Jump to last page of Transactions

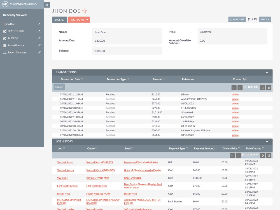tap(269, 88)
